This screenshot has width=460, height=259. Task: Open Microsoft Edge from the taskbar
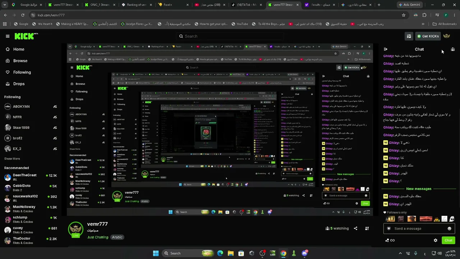(220, 253)
